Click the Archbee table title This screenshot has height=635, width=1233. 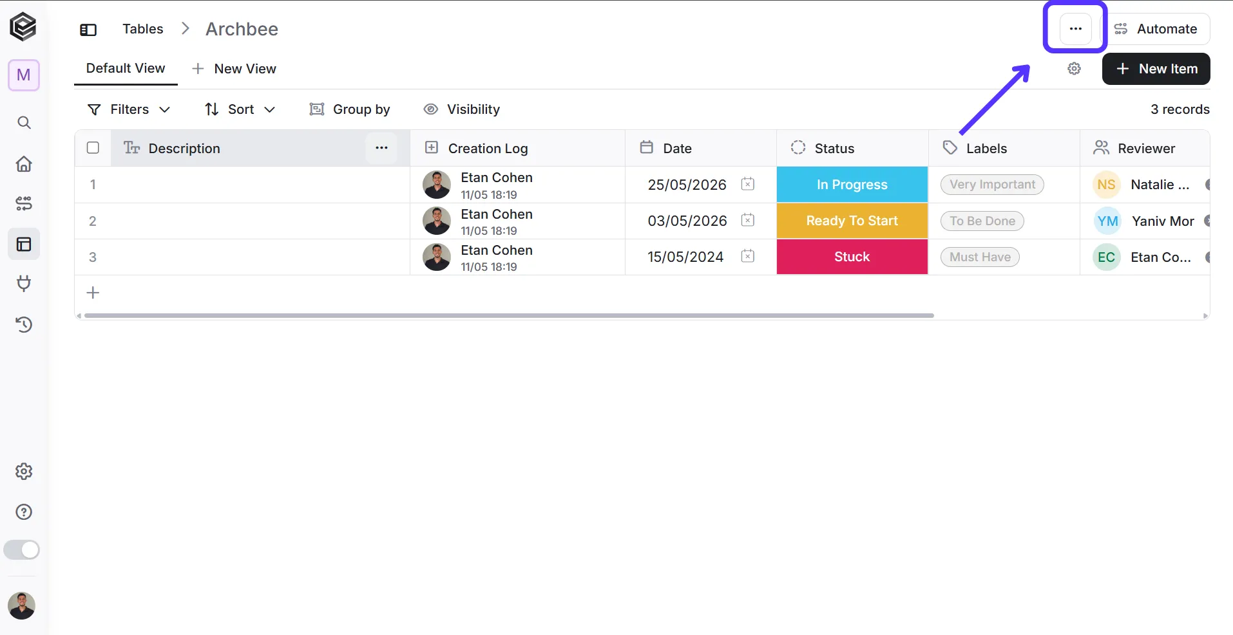[x=242, y=29]
